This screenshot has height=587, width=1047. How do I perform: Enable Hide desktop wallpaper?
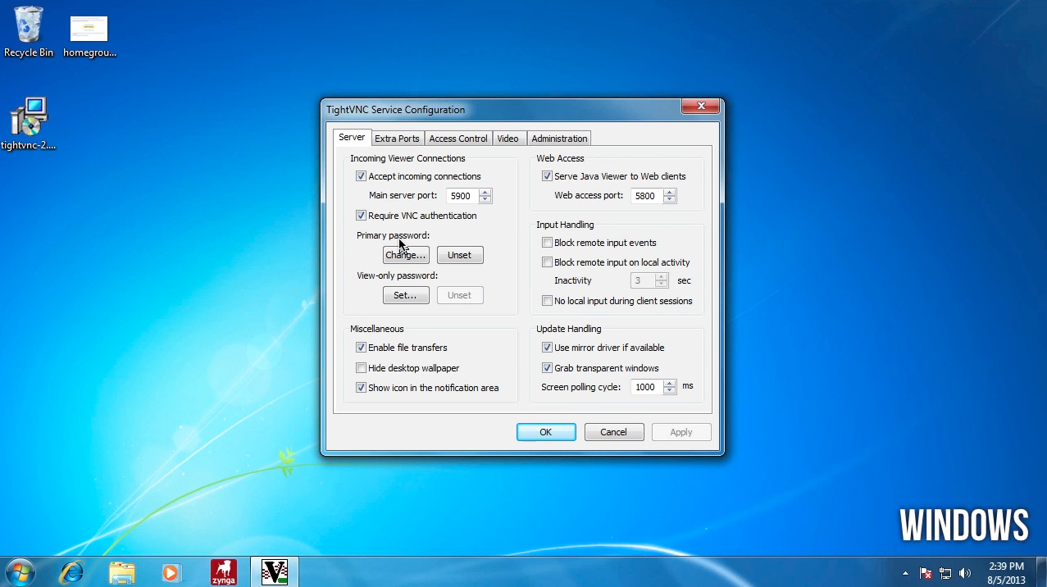pos(361,367)
